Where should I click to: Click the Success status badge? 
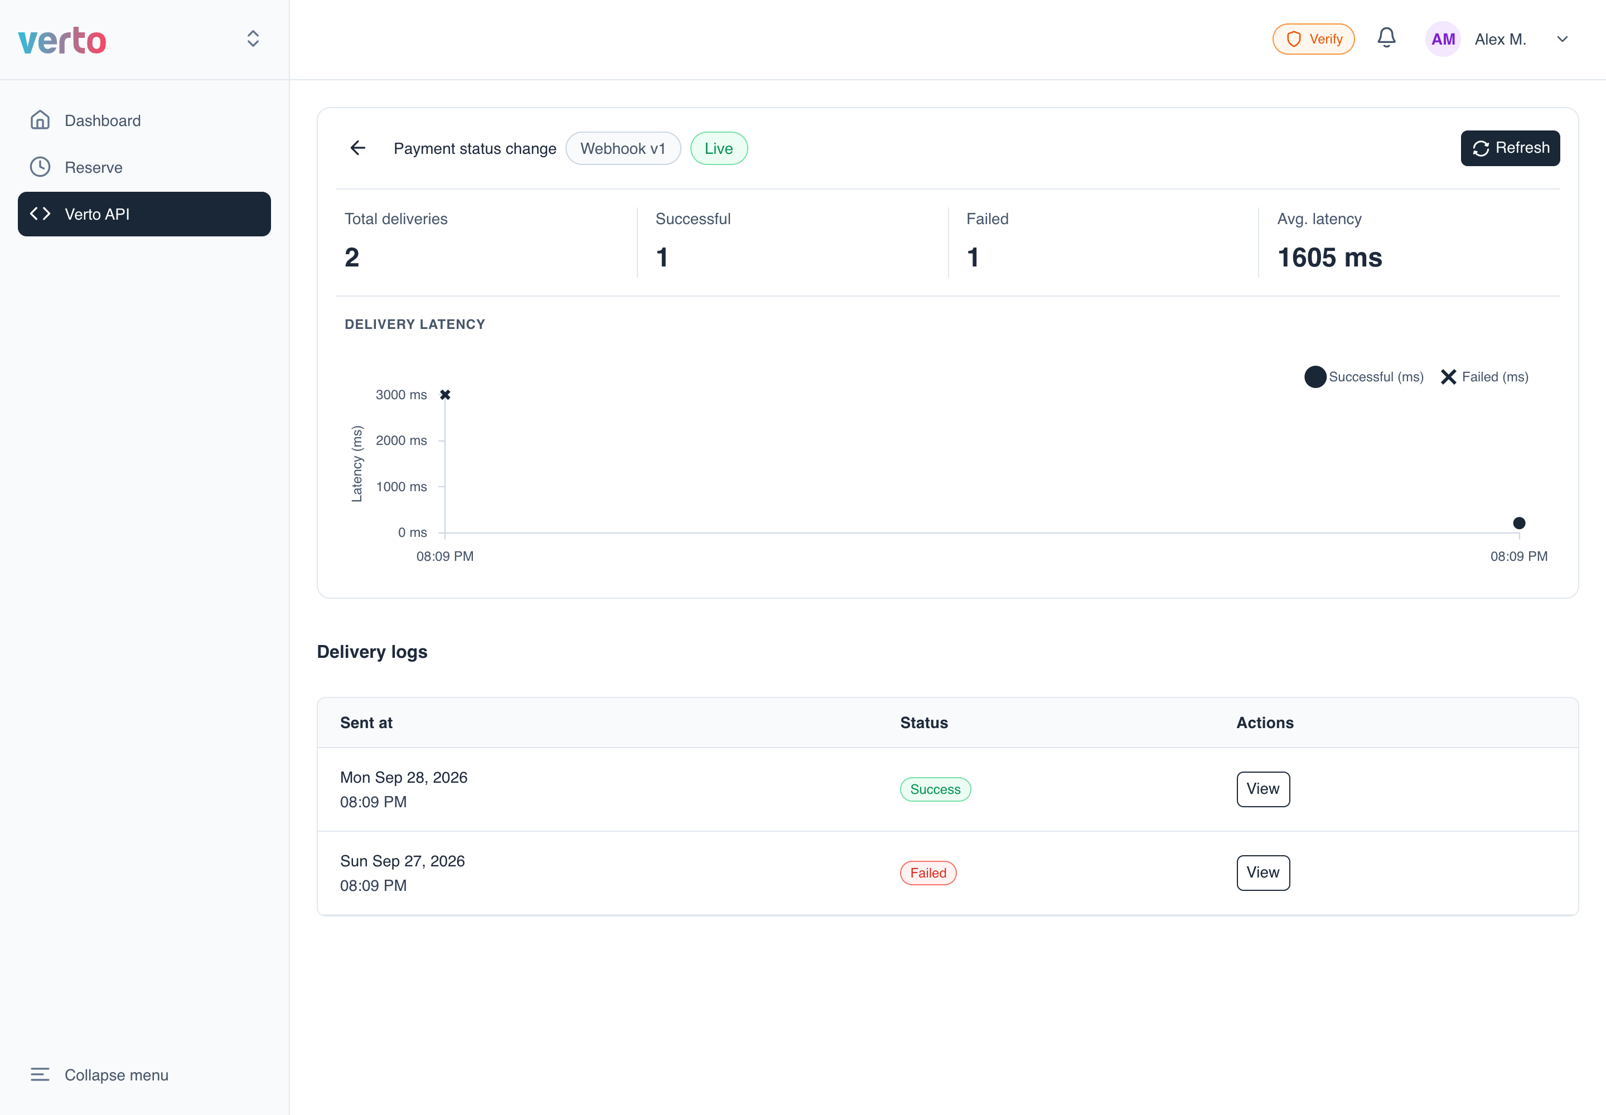pyautogui.click(x=935, y=789)
